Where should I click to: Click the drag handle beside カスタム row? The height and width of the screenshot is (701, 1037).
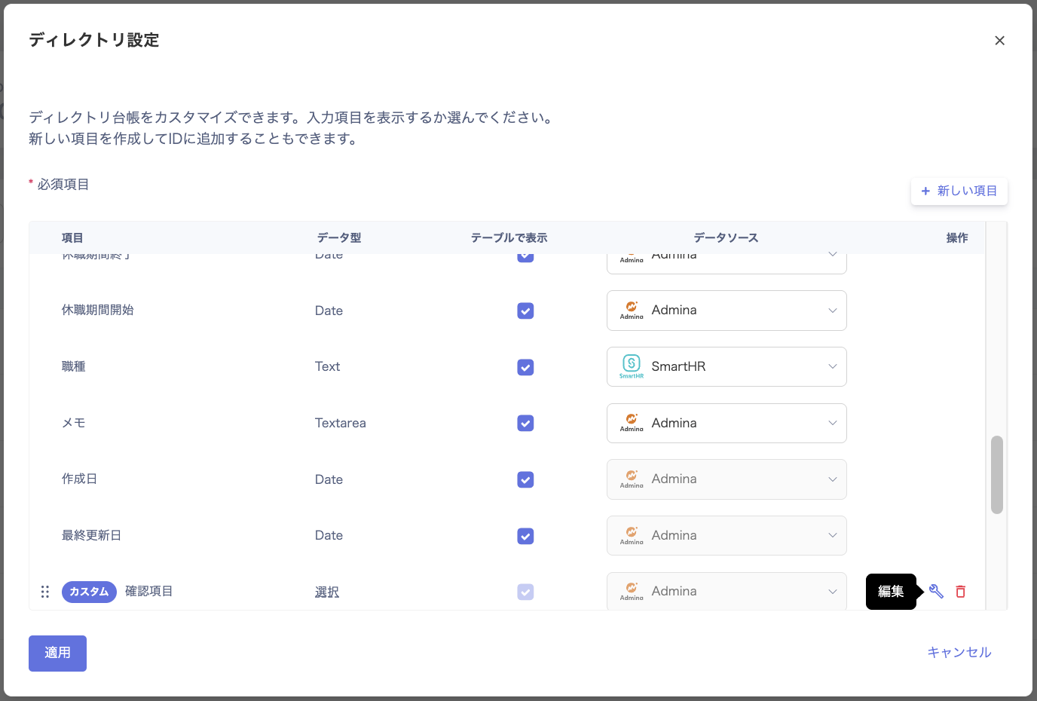pyautogui.click(x=45, y=592)
